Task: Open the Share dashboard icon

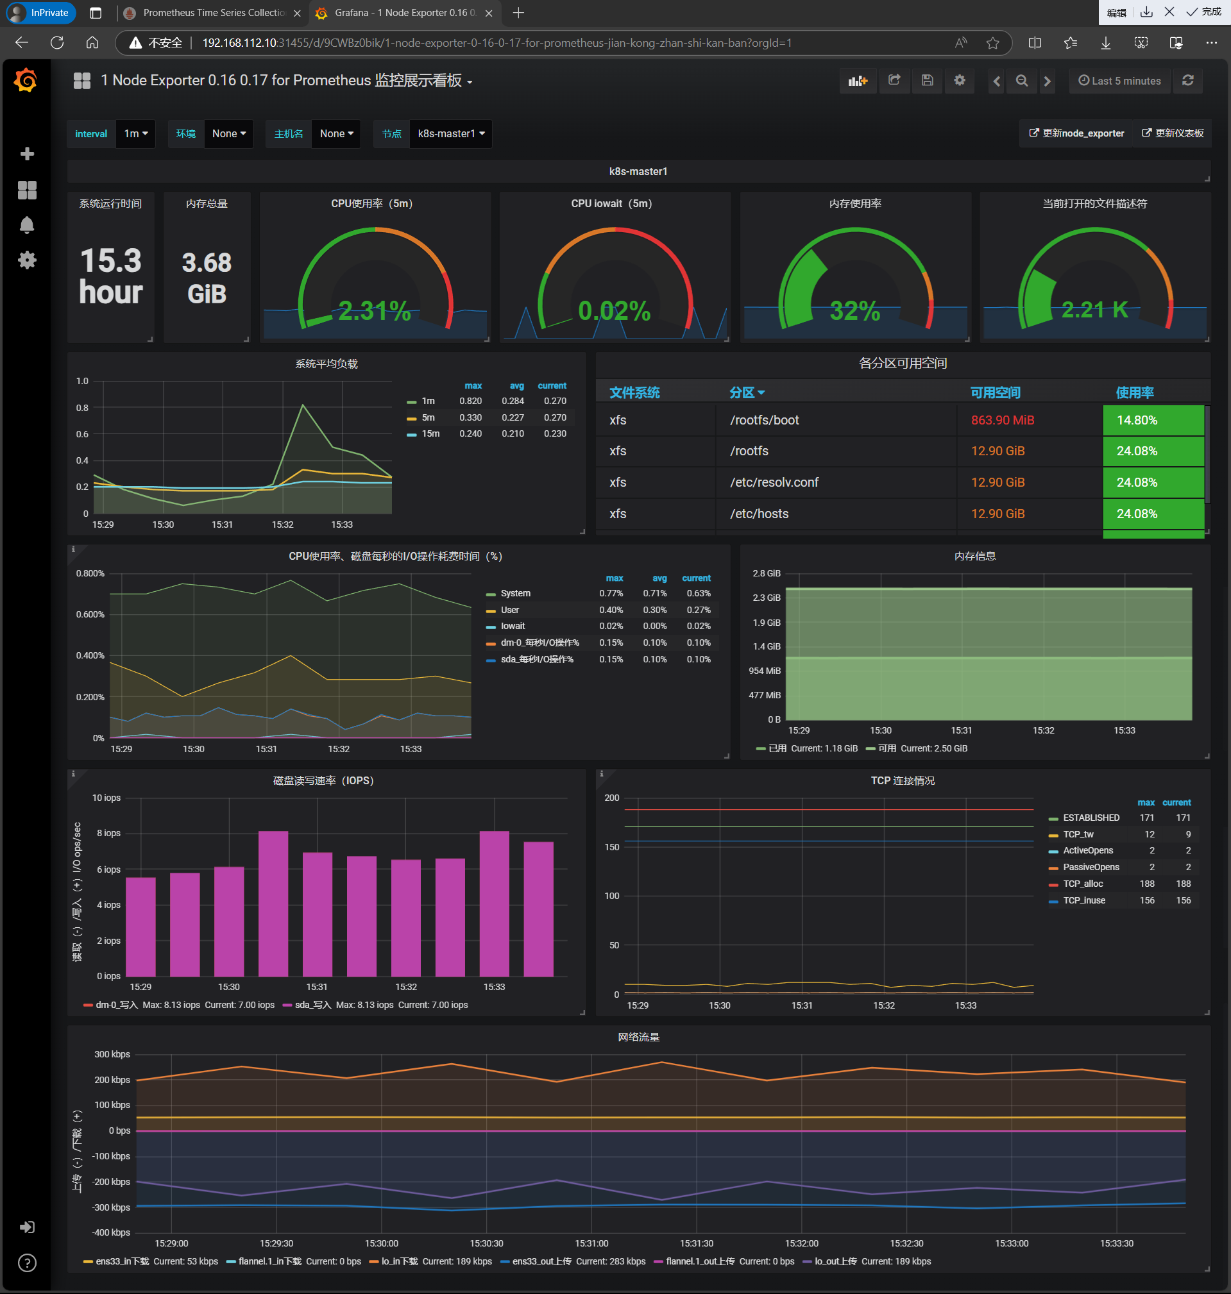Action: tap(894, 81)
